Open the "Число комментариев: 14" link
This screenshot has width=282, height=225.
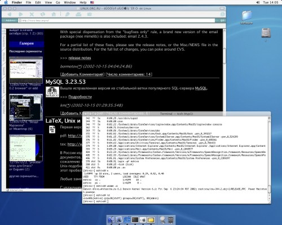tap(129, 74)
